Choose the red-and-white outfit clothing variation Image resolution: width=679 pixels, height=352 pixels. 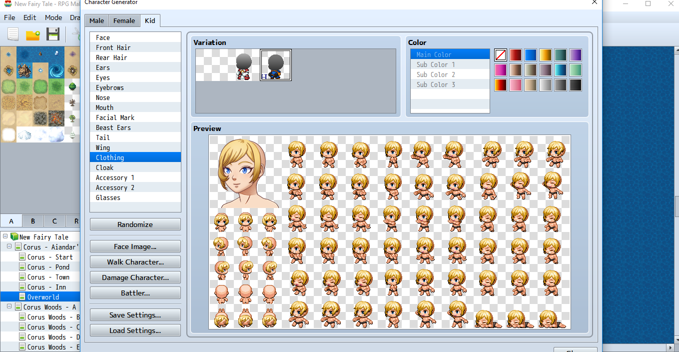point(243,65)
